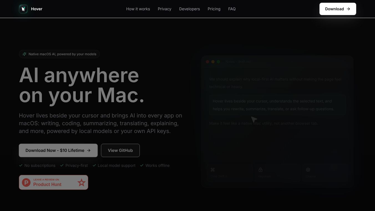Click the command key icon in the mockup
This screenshot has height=211, width=375.
coord(213,170)
